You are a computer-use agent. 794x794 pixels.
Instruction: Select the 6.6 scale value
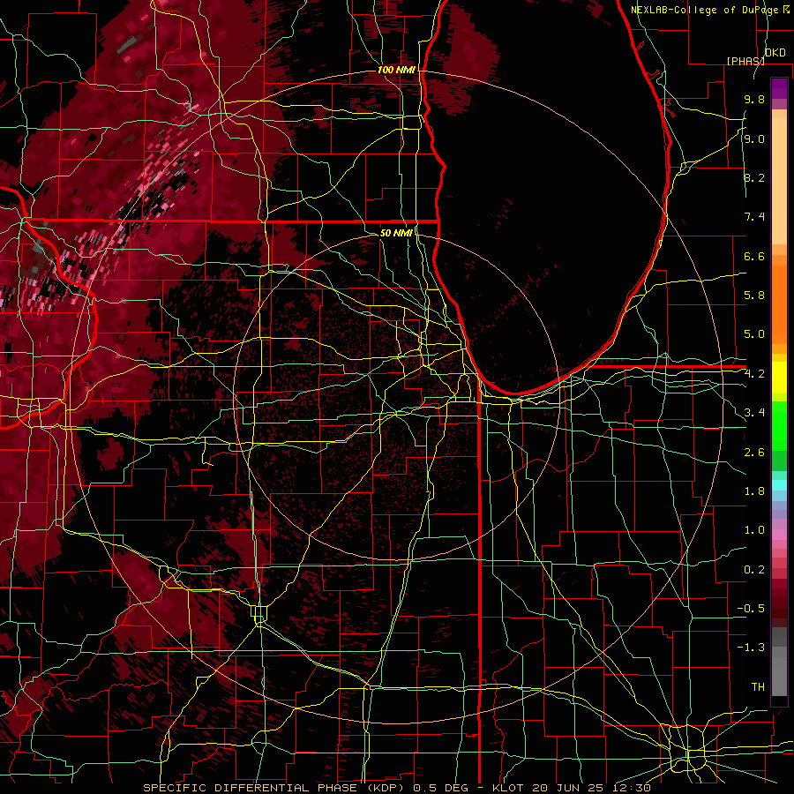click(x=754, y=256)
